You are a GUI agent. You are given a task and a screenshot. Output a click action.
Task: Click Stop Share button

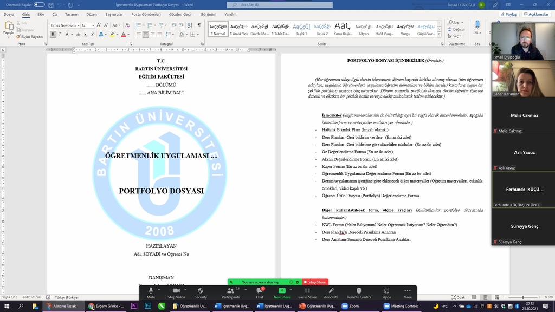click(315, 282)
